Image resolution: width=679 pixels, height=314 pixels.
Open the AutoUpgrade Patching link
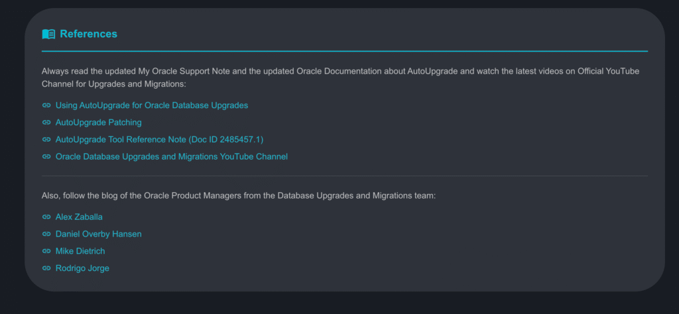pos(98,123)
